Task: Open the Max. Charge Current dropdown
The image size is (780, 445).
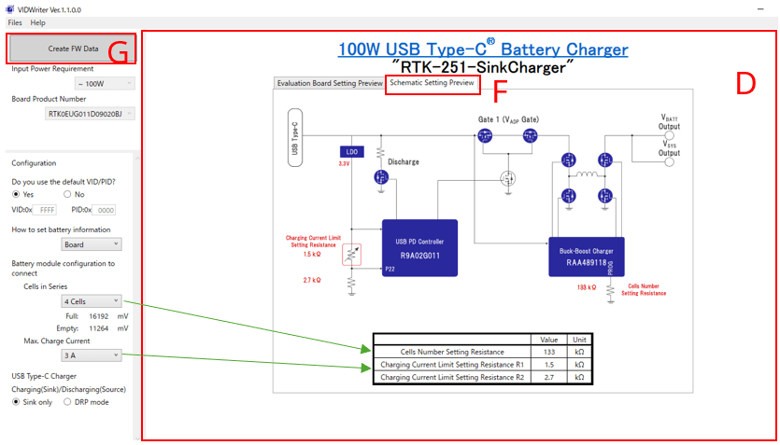Action: (91, 355)
